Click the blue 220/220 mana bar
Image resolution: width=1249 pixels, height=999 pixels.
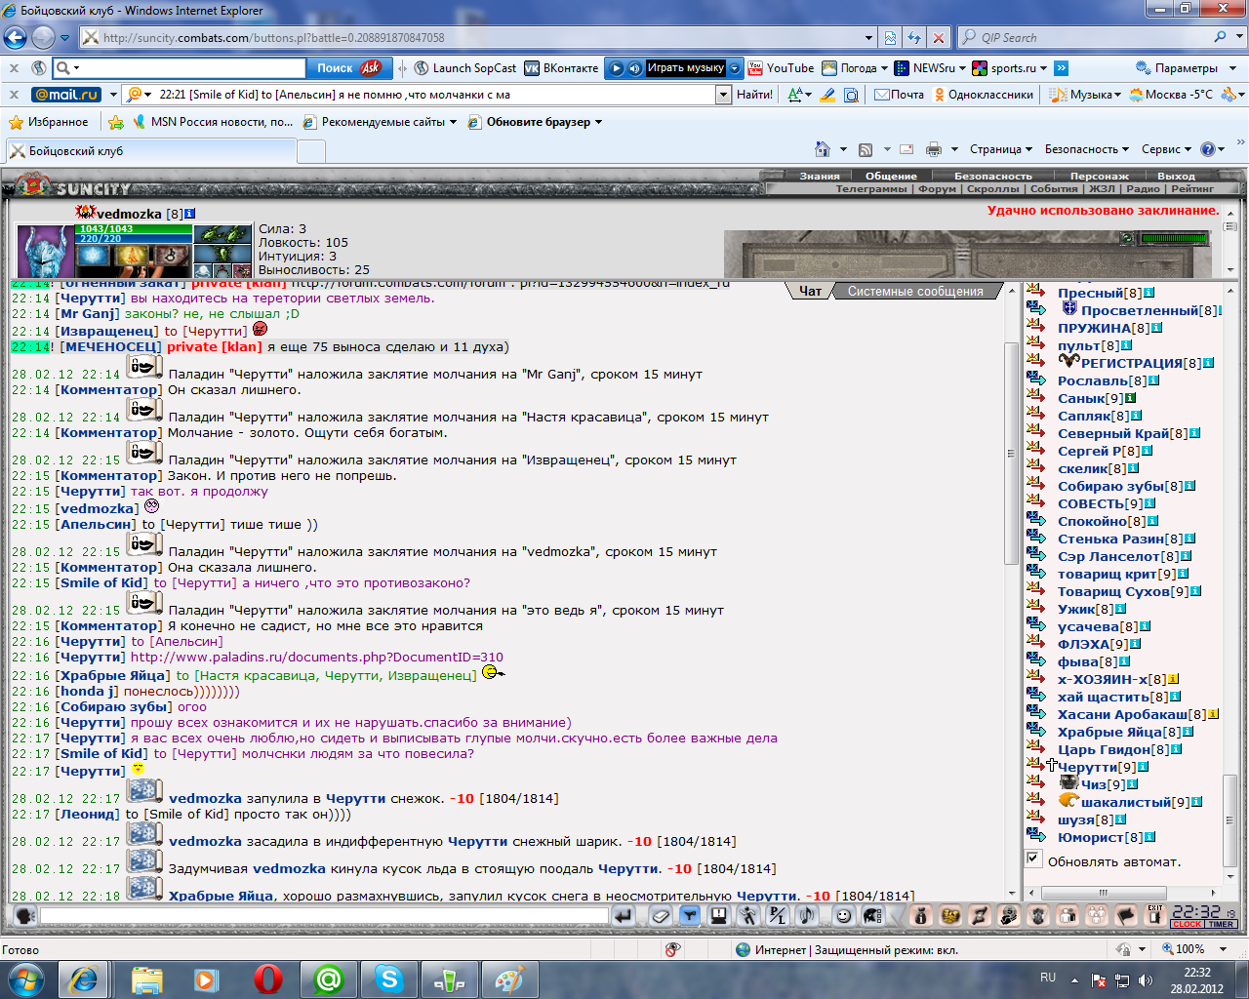click(x=133, y=238)
